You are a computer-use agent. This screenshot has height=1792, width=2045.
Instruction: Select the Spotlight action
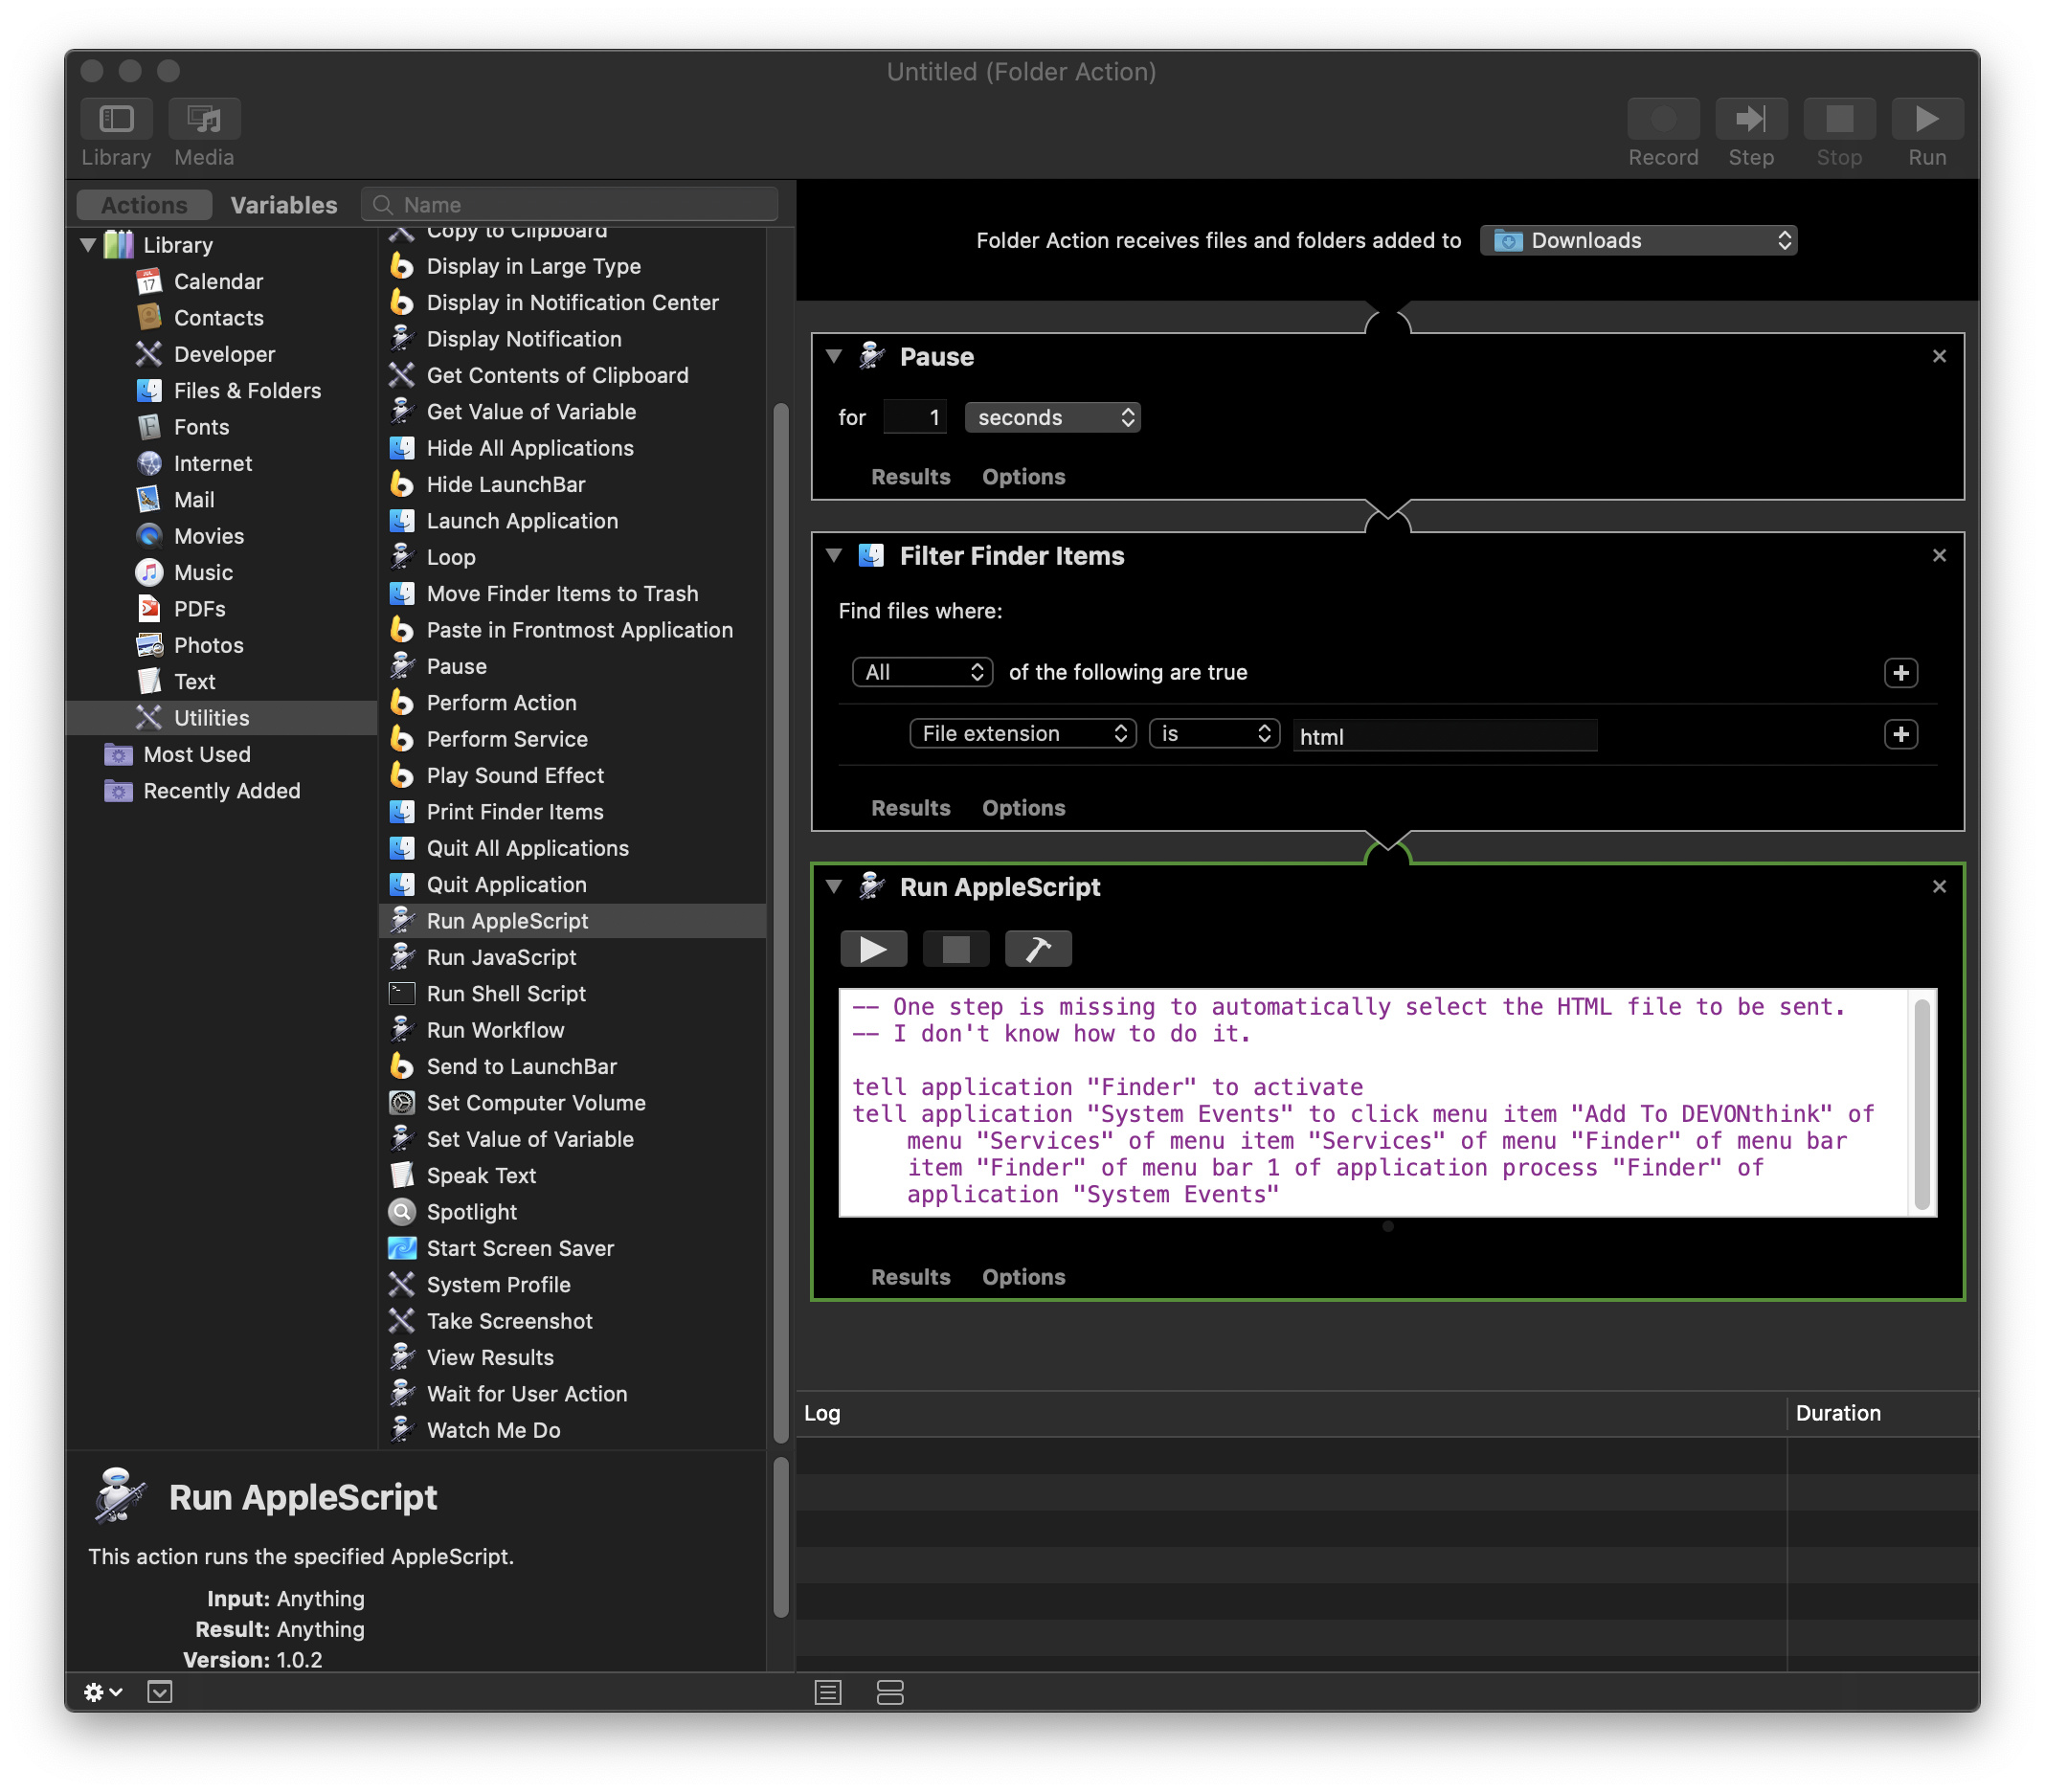[471, 1211]
